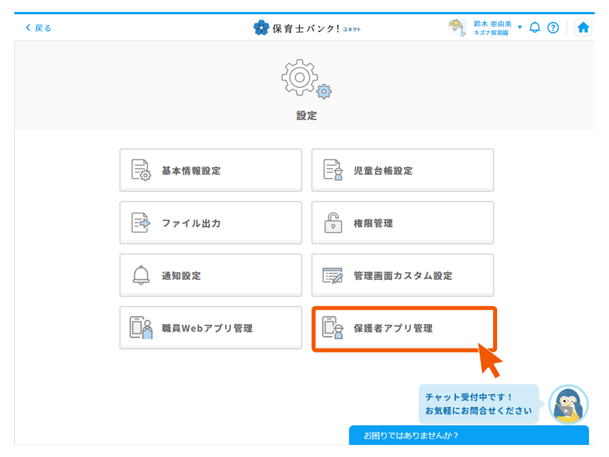Screen dimensions: 609x457
Task: Click the home icon in header
Action: 583,27
